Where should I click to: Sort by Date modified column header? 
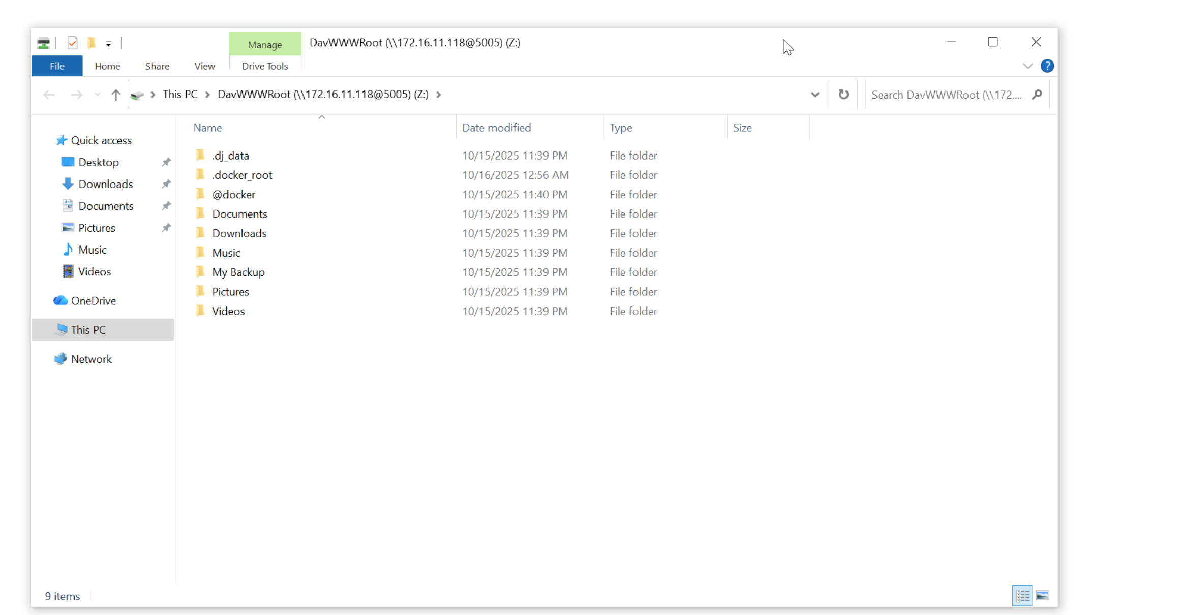(x=496, y=128)
